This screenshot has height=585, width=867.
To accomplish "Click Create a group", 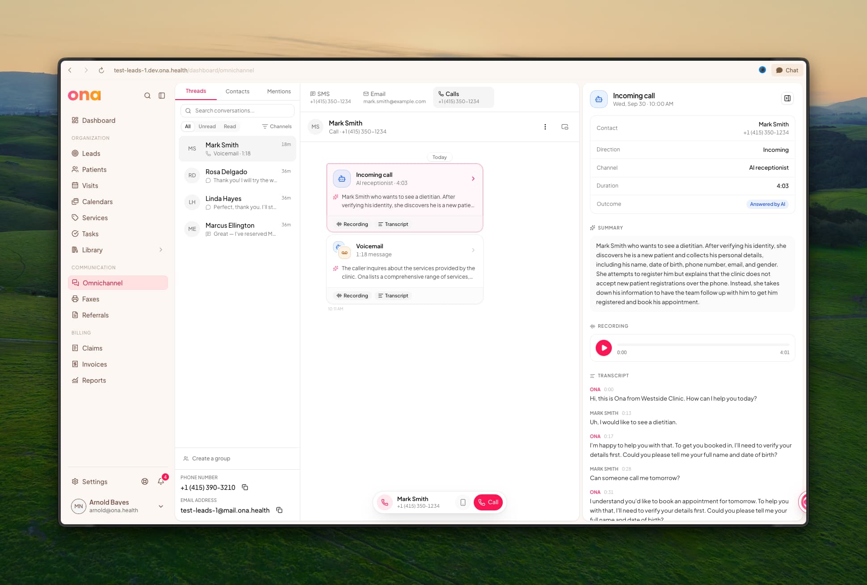I will tap(207, 458).
